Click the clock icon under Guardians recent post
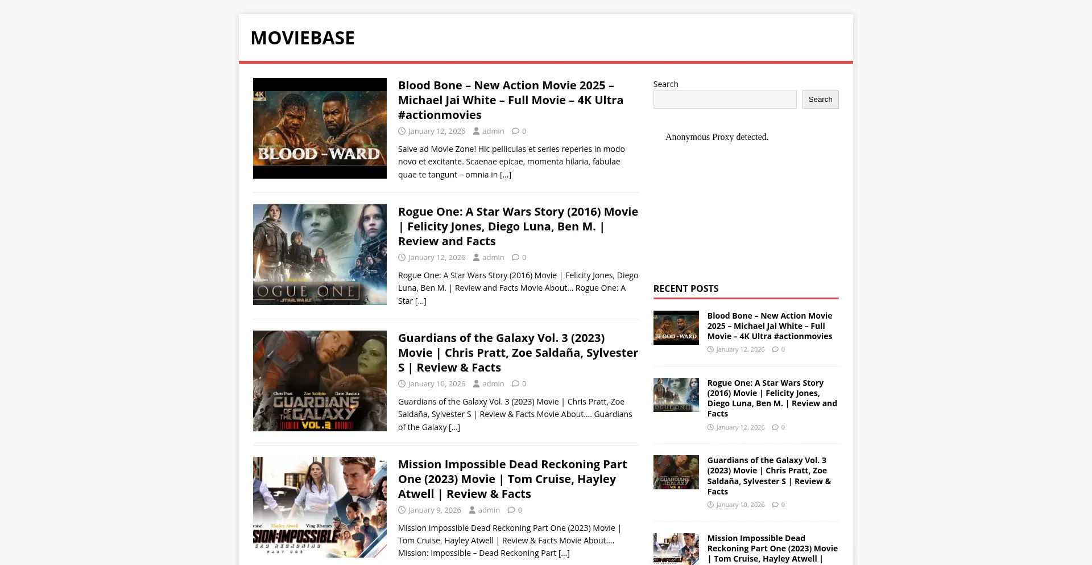1092x565 pixels. [712, 504]
